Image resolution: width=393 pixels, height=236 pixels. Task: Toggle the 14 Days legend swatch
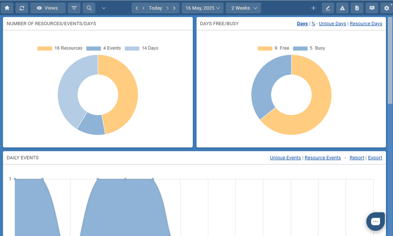point(132,48)
